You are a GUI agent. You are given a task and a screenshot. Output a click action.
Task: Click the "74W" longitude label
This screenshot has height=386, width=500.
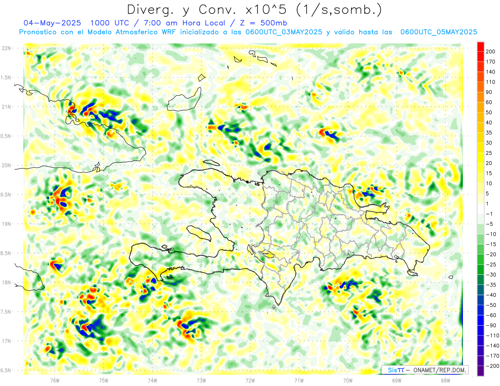coord(152,380)
